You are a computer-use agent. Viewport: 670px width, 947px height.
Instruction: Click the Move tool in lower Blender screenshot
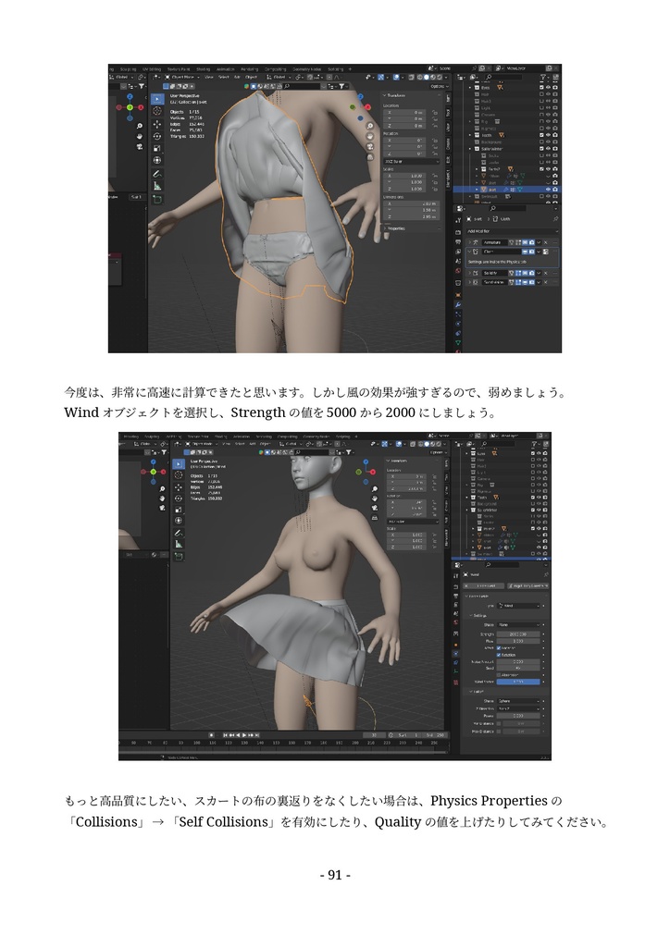pos(179,487)
